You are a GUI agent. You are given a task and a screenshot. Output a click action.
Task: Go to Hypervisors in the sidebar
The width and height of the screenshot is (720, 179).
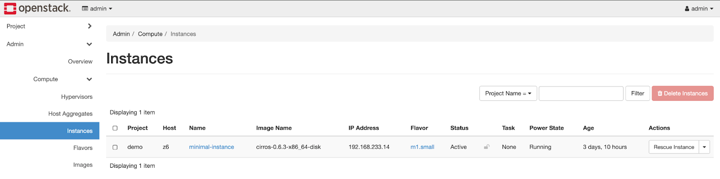point(77,96)
